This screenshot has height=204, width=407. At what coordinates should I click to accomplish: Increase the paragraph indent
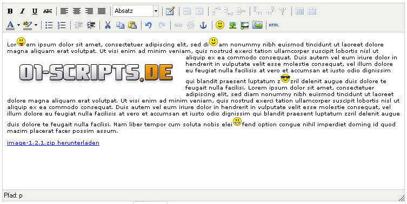click(91, 25)
